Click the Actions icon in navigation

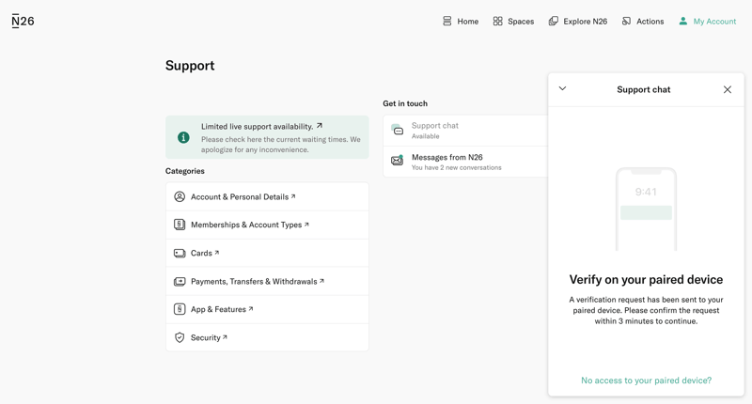pos(626,21)
